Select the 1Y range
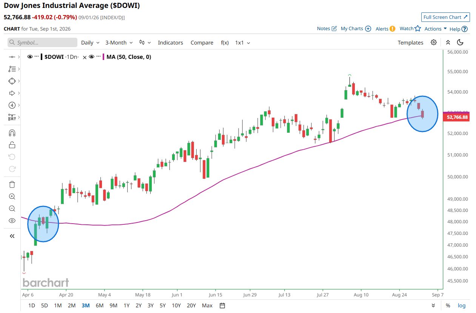The height and width of the screenshot is (313, 476). click(x=126, y=305)
